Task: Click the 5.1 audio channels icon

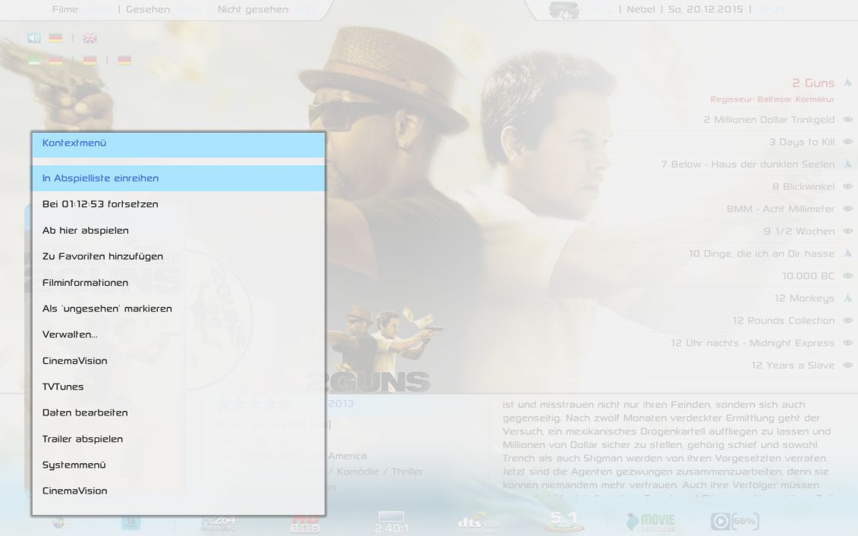Action: coord(564,522)
